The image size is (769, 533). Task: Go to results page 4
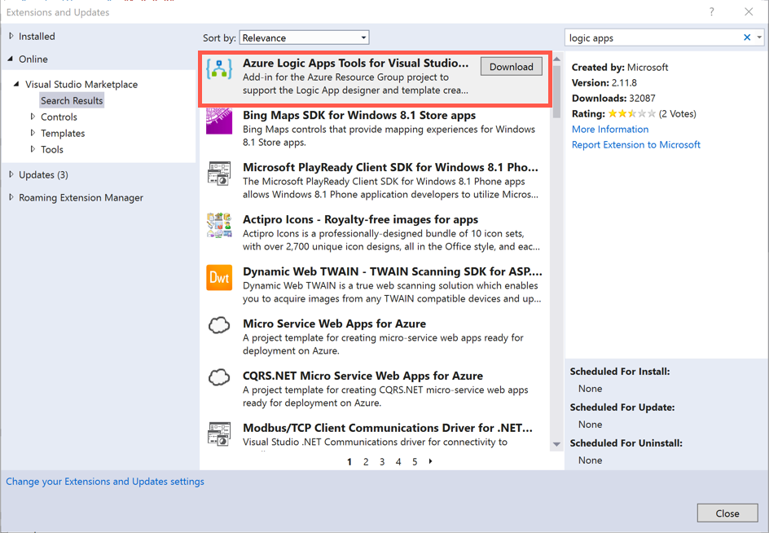pyautogui.click(x=398, y=462)
